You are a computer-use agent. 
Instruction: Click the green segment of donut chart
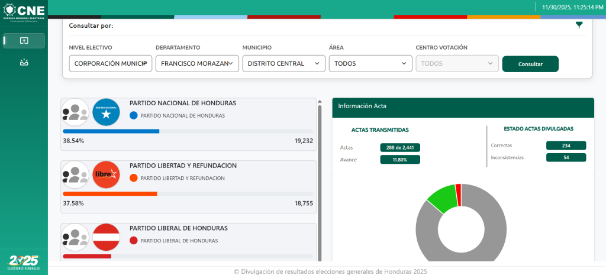(x=443, y=198)
